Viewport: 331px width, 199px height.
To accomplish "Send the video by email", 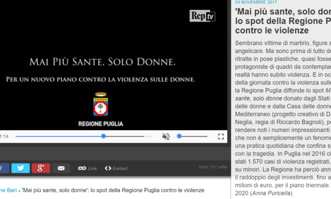I will click(61, 168).
